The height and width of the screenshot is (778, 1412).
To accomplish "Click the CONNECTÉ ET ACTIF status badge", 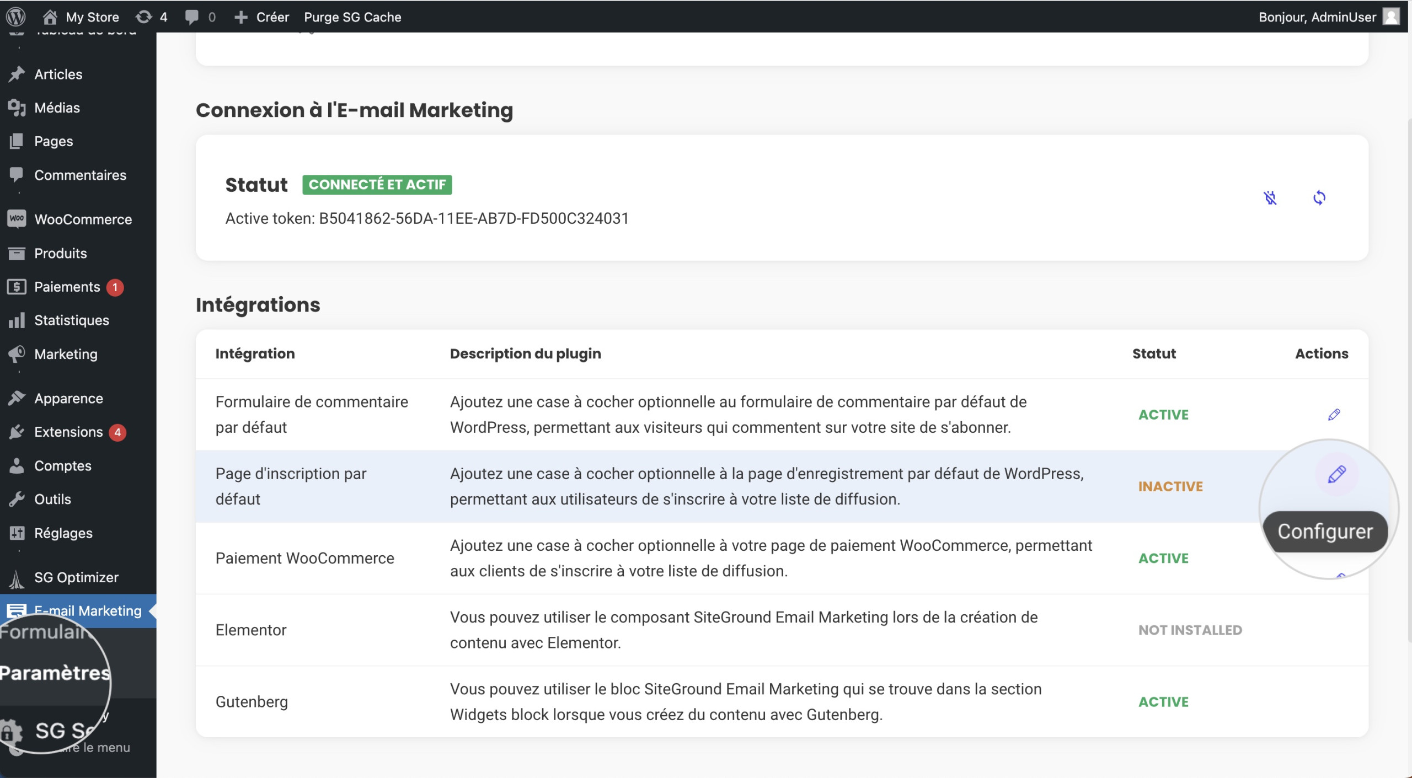I will [377, 185].
